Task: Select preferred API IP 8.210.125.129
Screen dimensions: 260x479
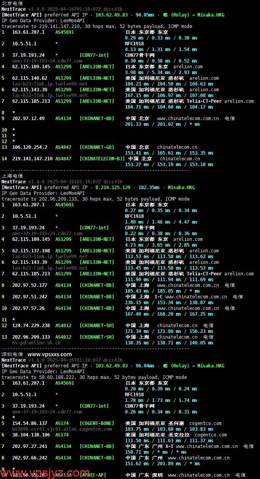Action: [x=112, y=187]
